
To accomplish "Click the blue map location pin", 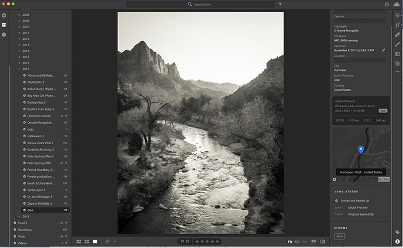I will coord(361,149).
